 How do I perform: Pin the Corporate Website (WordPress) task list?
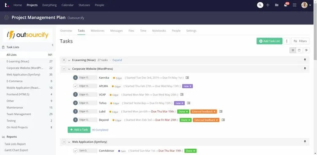[305, 69]
